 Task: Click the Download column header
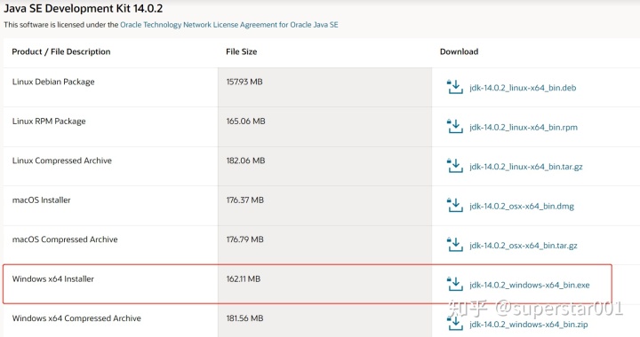click(460, 51)
